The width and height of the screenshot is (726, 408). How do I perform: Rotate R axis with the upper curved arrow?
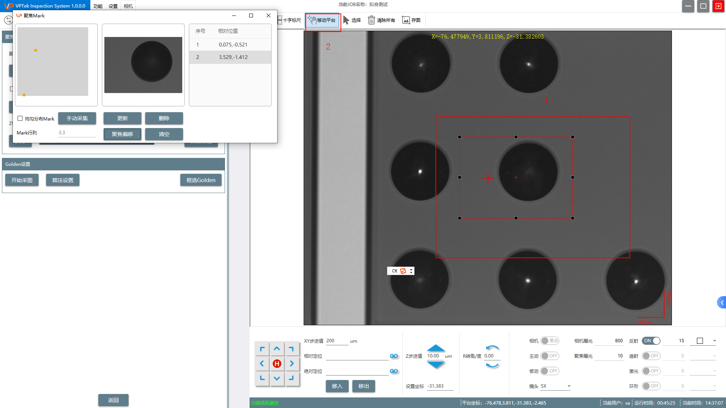[492, 348]
